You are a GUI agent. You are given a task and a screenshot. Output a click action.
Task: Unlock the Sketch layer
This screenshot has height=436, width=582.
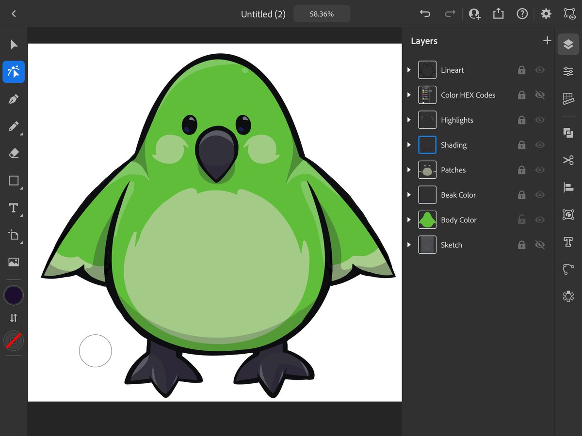tap(522, 245)
